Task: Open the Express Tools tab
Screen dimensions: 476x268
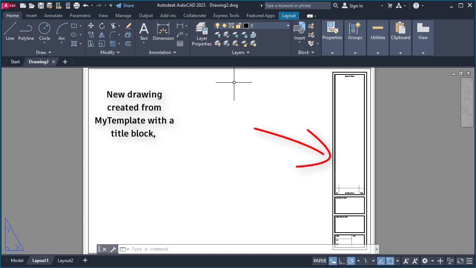Action: (x=226, y=15)
